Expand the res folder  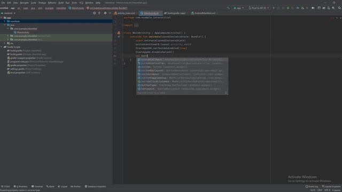coord(5,43)
